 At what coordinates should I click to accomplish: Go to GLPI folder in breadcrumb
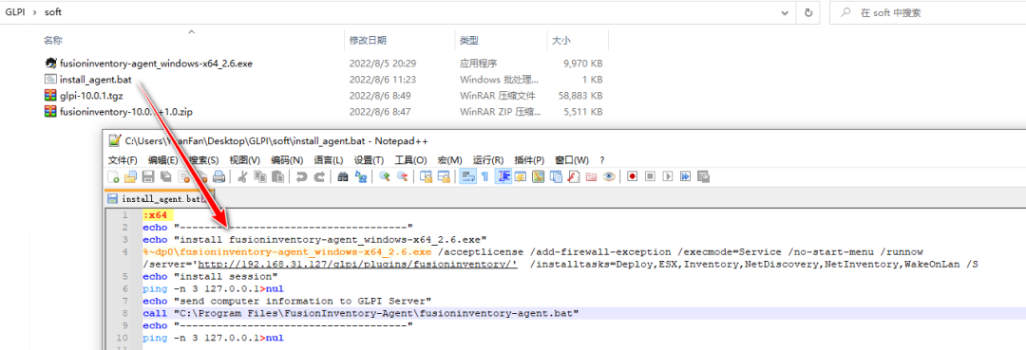15,12
